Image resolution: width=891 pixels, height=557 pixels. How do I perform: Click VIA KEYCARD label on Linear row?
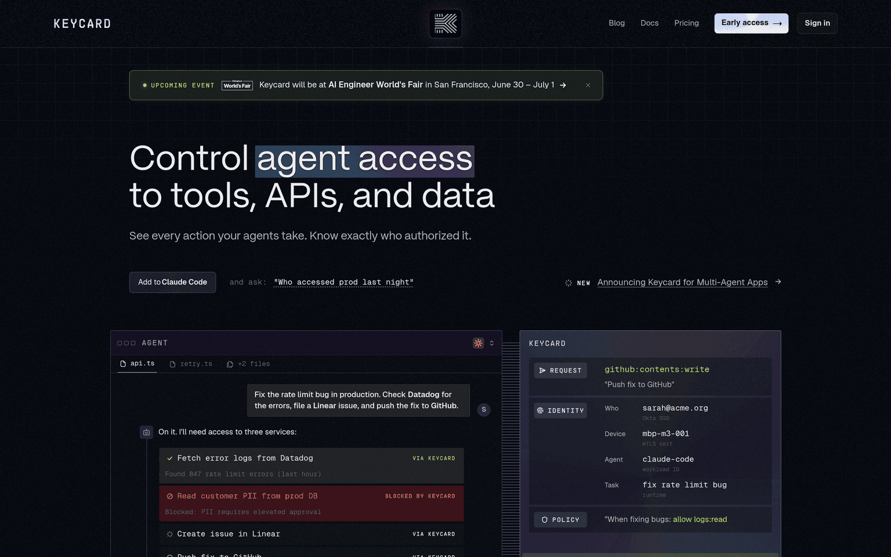[x=434, y=534]
